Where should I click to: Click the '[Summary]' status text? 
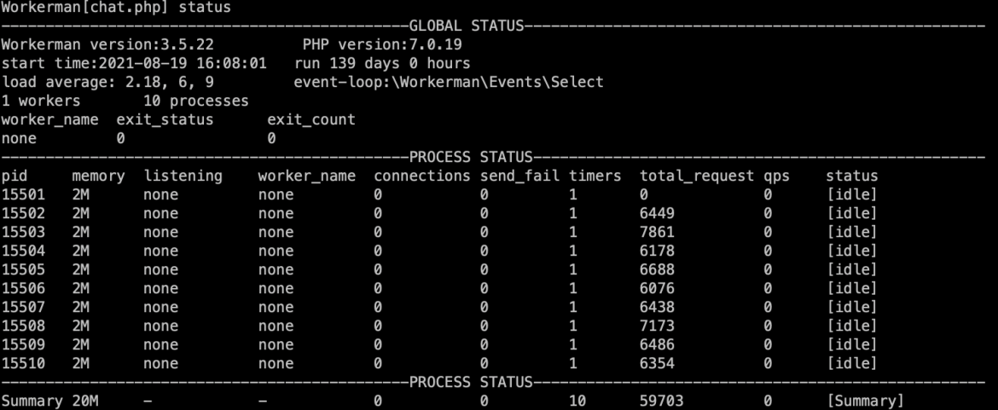865,401
